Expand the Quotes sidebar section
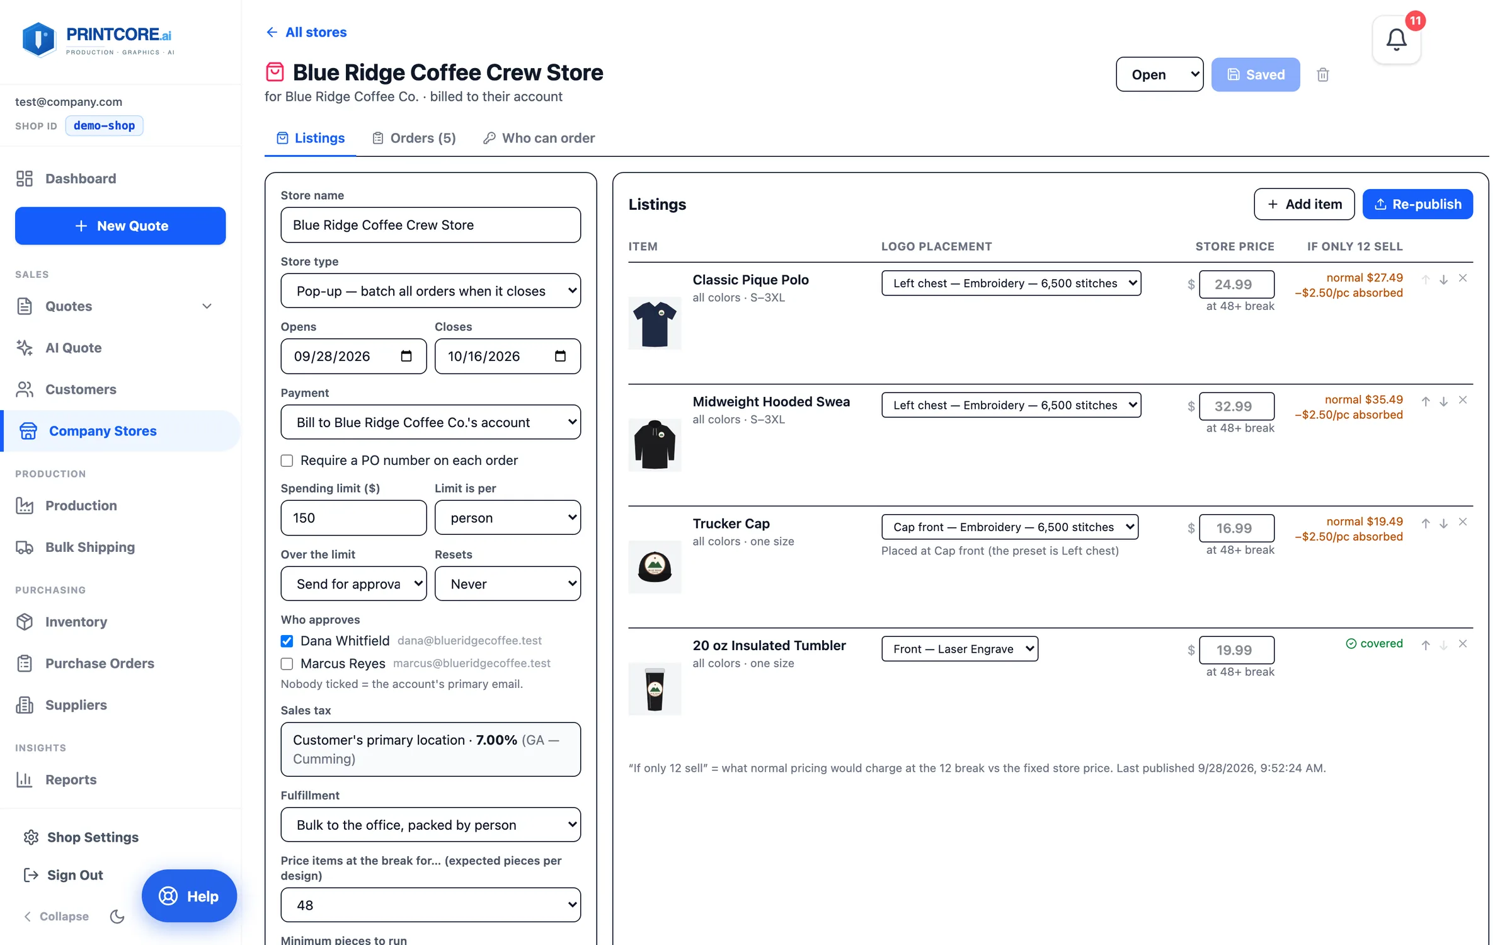 [x=207, y=306]
